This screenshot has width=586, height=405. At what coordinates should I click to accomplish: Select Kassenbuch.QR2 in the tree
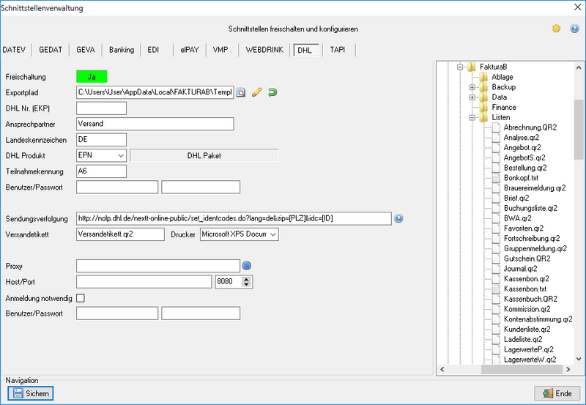tap(530, 299)
